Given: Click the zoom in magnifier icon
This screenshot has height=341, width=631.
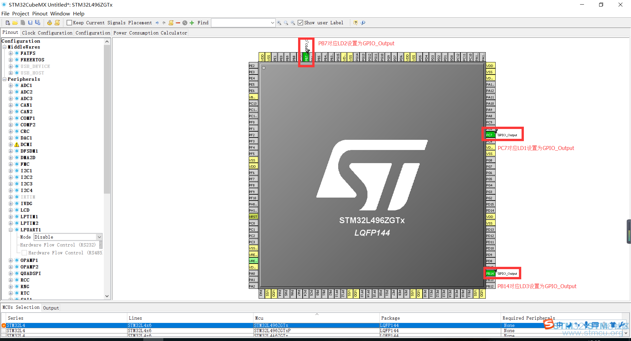Looking at the screenshot, I should click(279, 23).
